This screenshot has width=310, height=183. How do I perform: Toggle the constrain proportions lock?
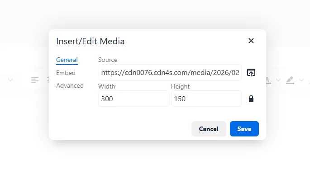(x=251, y=99)
